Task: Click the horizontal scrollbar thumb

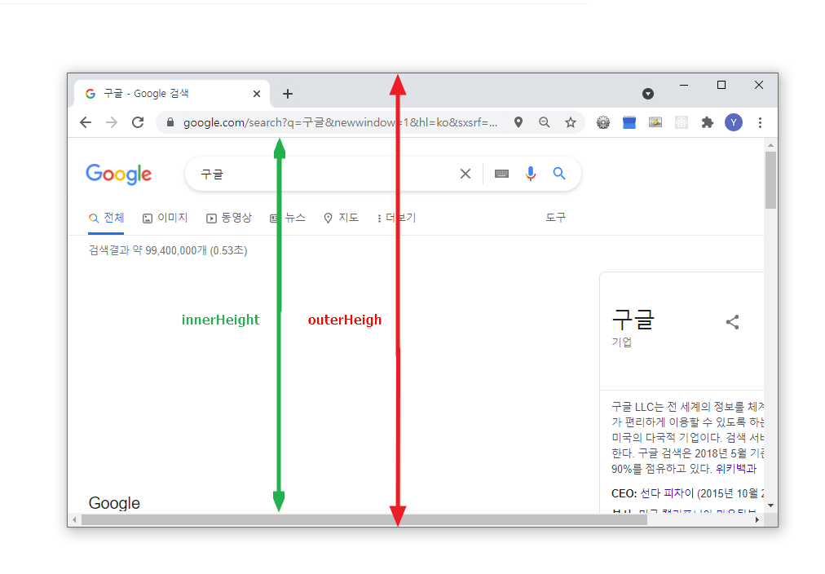Action: [364, 520]
